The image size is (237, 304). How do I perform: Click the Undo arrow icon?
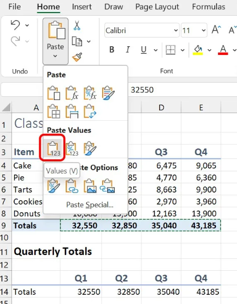[15, 25]
